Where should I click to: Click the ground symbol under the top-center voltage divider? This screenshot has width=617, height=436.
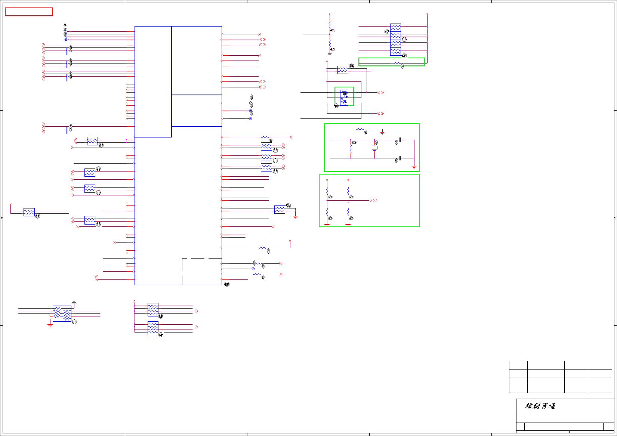pos(330,54)
